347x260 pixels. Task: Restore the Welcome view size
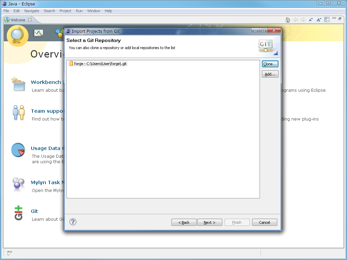(x=340, y=19)
